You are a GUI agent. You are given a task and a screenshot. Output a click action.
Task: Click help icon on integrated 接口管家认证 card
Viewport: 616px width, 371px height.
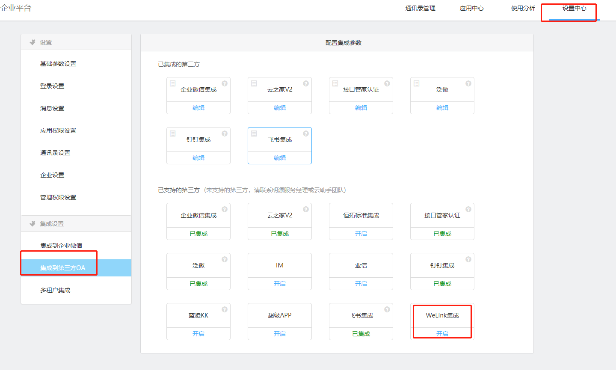coord(387,83)
